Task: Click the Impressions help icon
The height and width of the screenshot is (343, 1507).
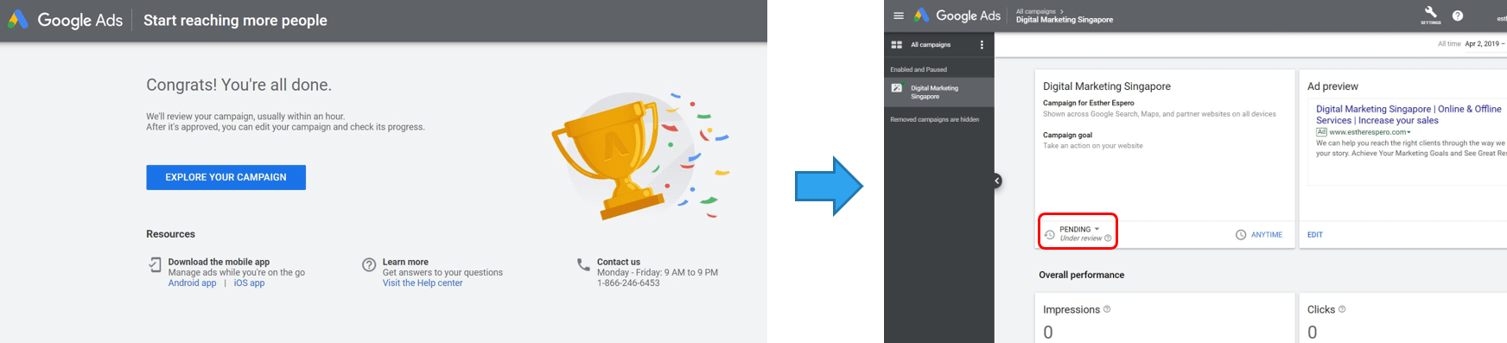Action: pos(1107,309)
